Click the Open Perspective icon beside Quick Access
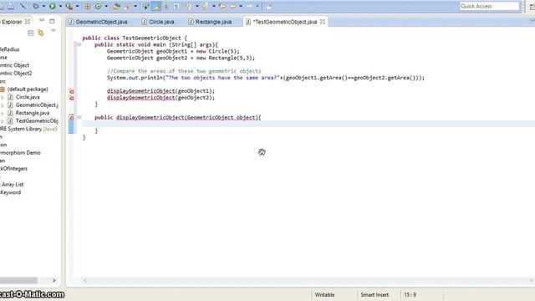Image resolution: width=535 pixels, height=301 pixels. (532, 7)
